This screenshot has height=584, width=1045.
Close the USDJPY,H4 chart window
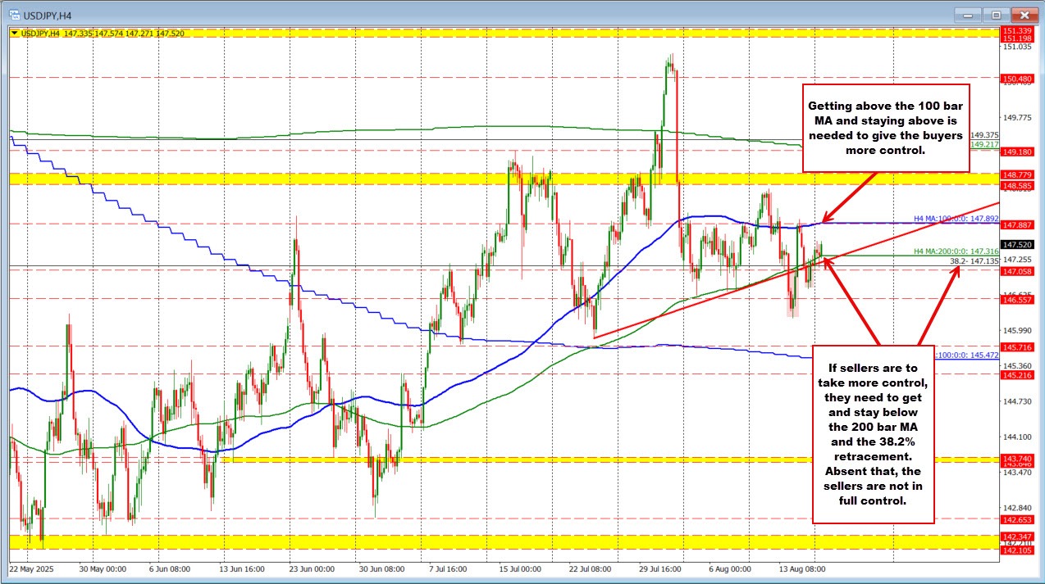tap(1024, 14)
